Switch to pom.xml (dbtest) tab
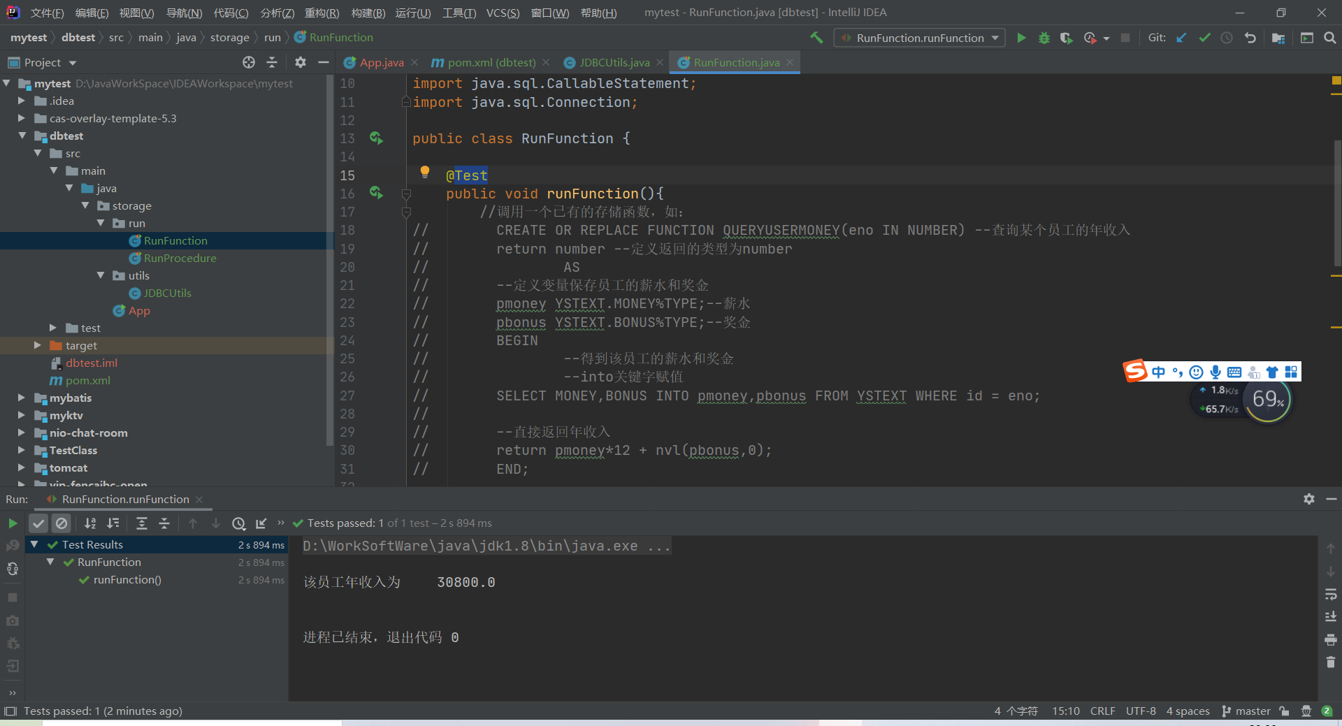The width and height of the screenshot is (1342, 726). point(491,62)
